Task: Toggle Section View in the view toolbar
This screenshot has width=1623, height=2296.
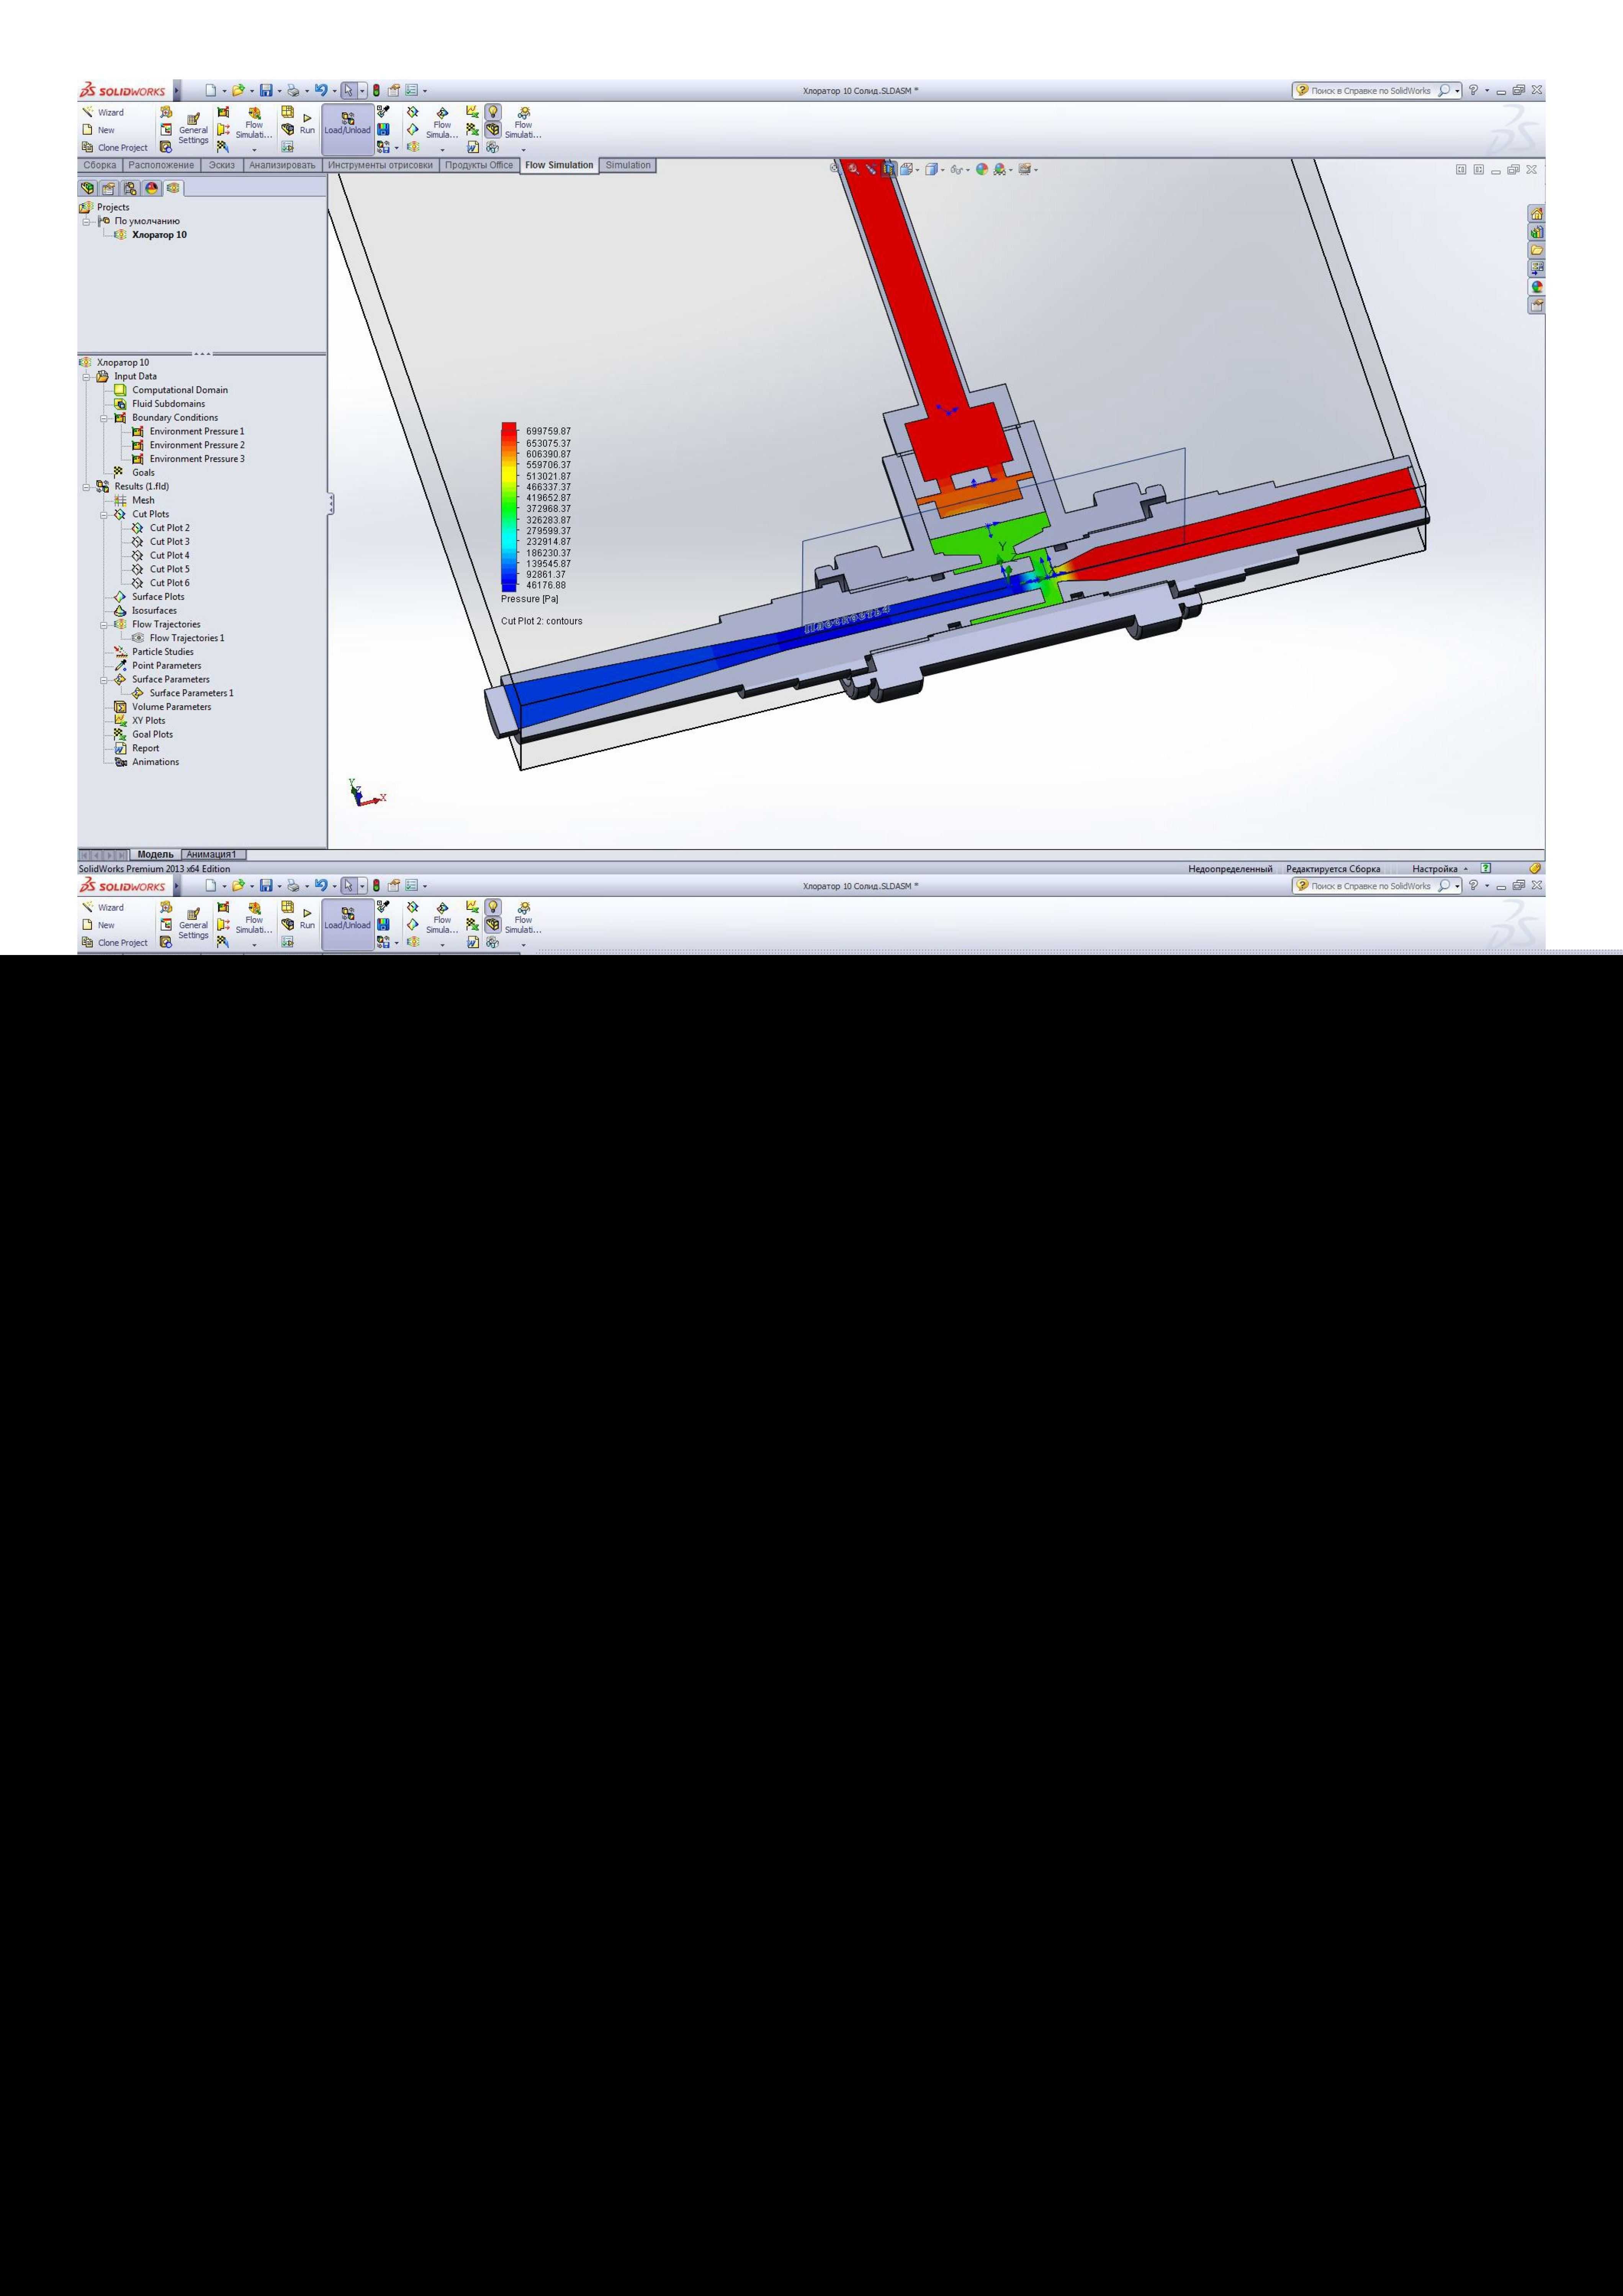Action: [x=889, y=169]
